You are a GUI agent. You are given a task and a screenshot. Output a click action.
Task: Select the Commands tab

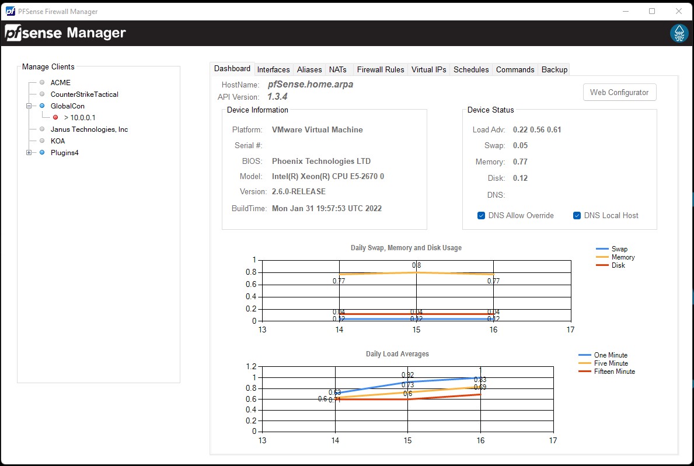pos(515,69)
